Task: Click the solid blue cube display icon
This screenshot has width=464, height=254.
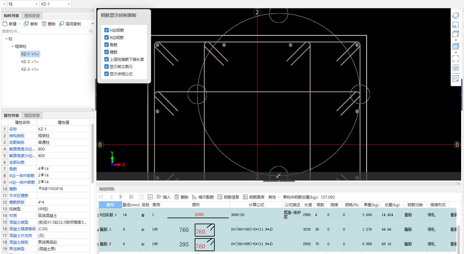Action: click(456, 46)
